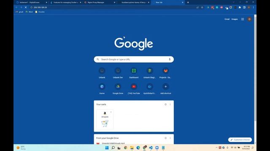Switch to the uptime-kuma tab
This screenshot has width=270, height=151.
click(x=133, y=3)
